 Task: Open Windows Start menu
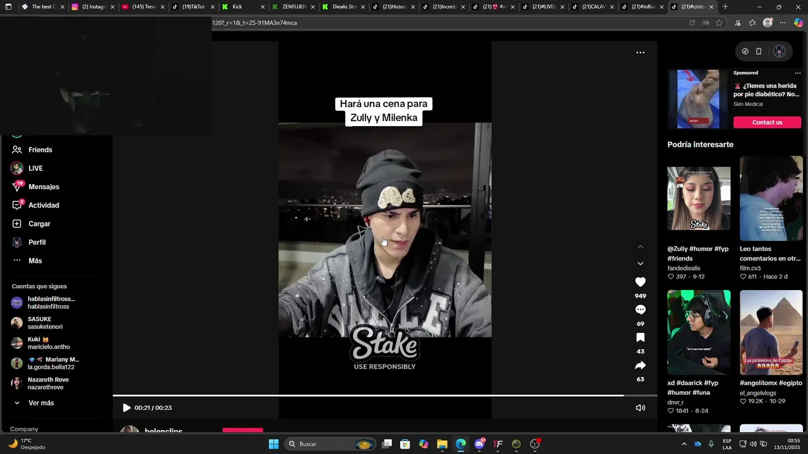tap(273, 444)
